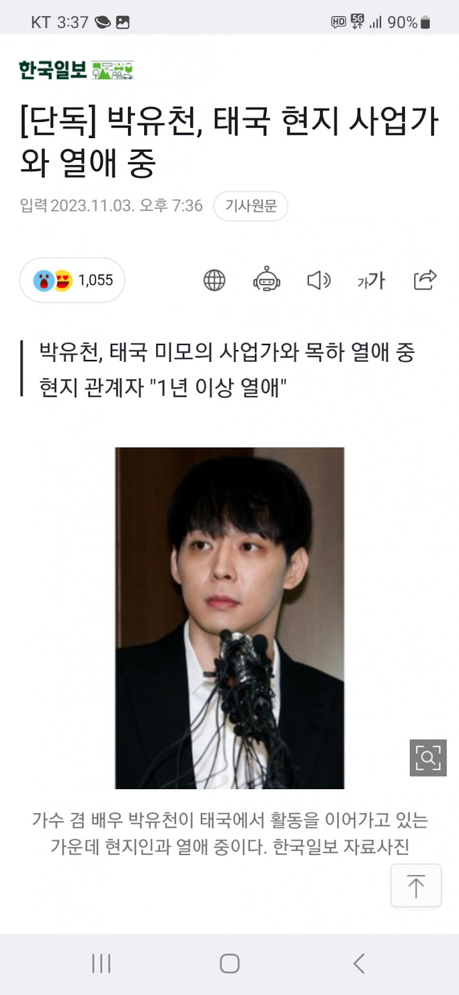Tap the battery 90% status indicator
Screen dimensions: 459x995
pyautogui.click(x=408, y=22)
